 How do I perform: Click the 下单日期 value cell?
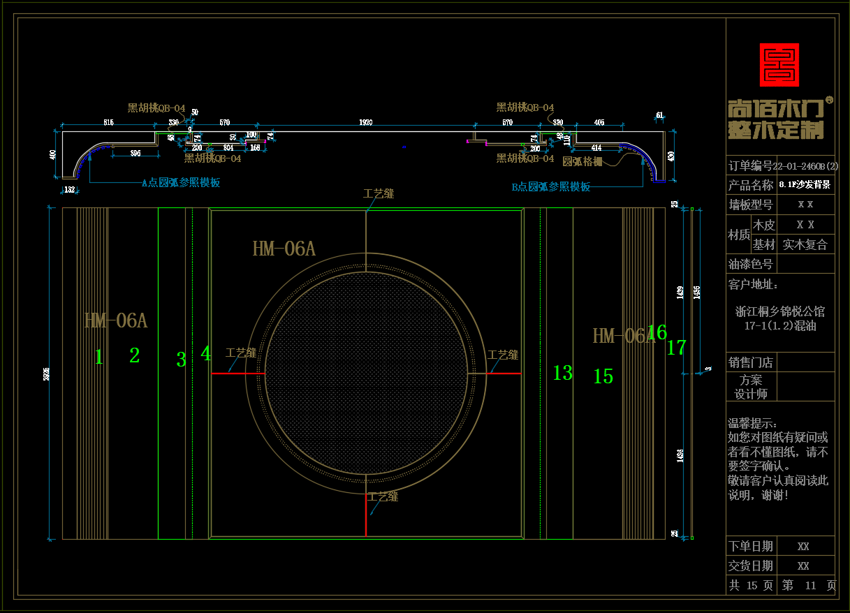pyautogui.click(x=803, y=547)
